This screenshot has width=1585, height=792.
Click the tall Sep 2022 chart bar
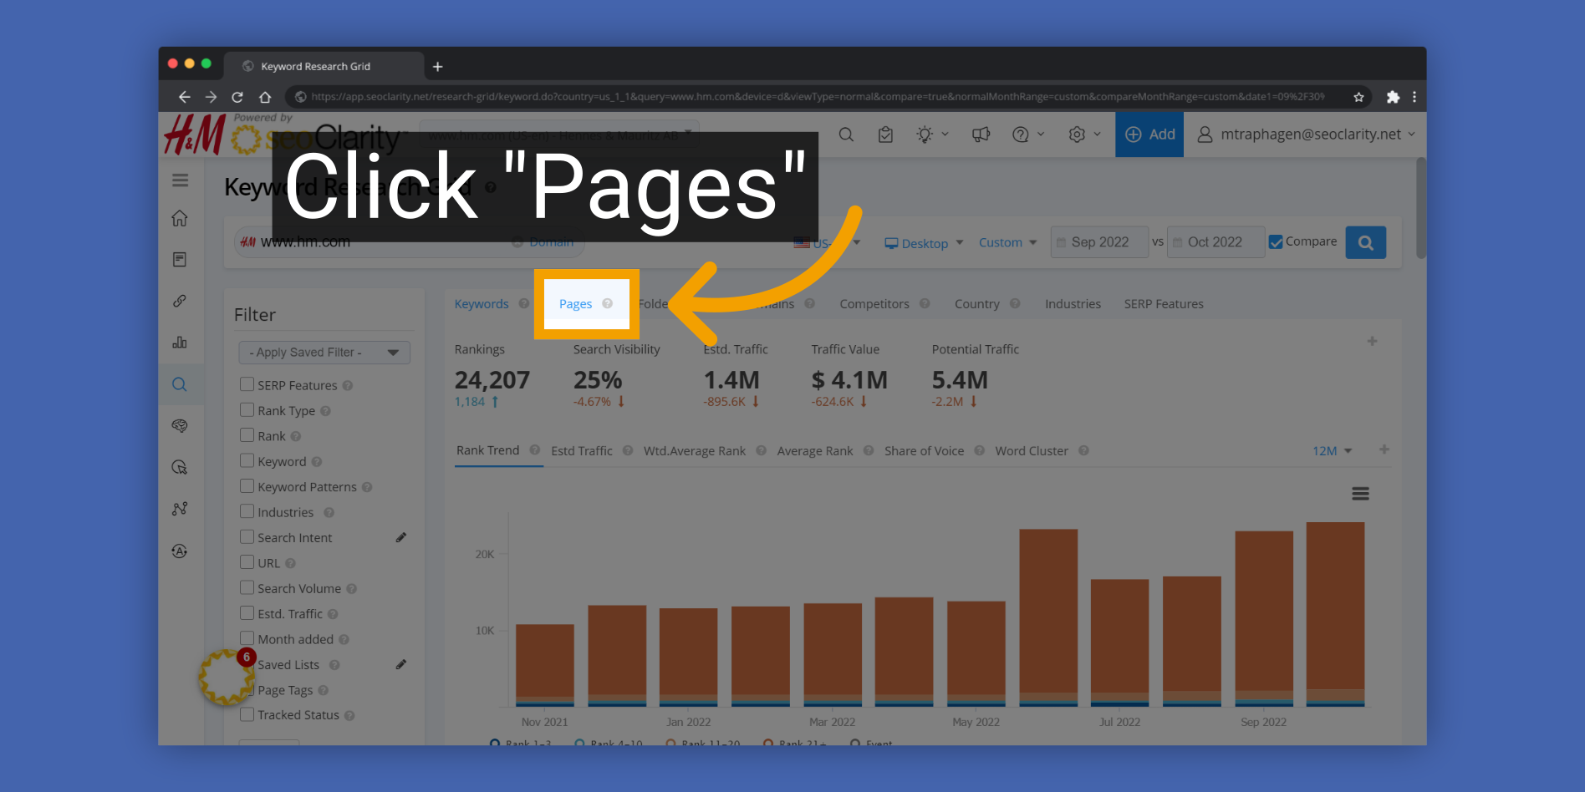pyautogui.click(x=1264, y=618)
